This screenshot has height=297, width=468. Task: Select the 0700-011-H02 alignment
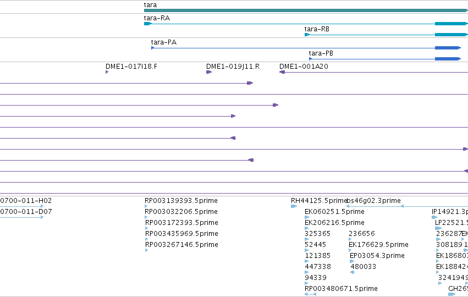click(x=21, y=206)
